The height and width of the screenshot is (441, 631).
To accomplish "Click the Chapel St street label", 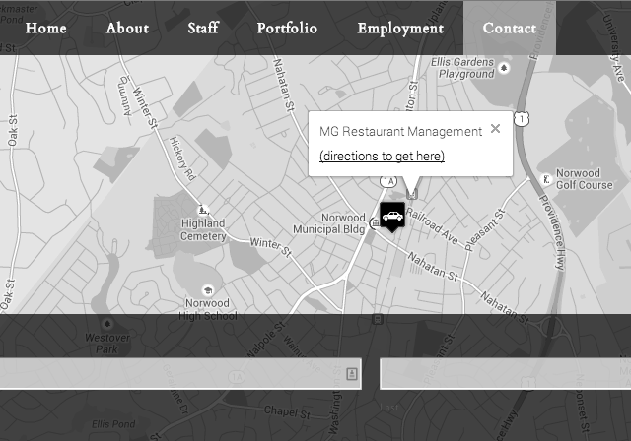I will [287, 412].
